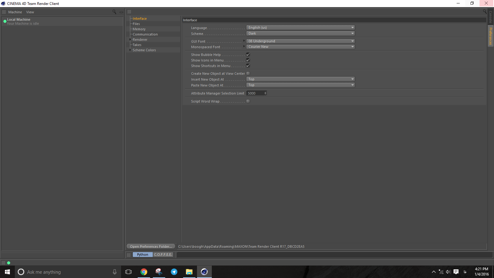Click the search magnifier in the Machine panel
The height and width of the screenshot is (278, 494).
coord(114,12)
